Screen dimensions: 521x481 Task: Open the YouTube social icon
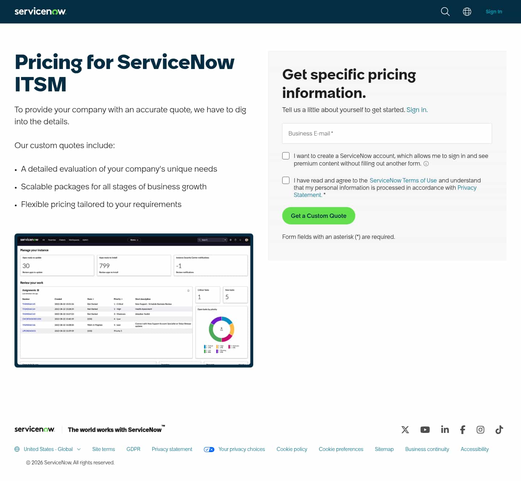click(425, 430)
